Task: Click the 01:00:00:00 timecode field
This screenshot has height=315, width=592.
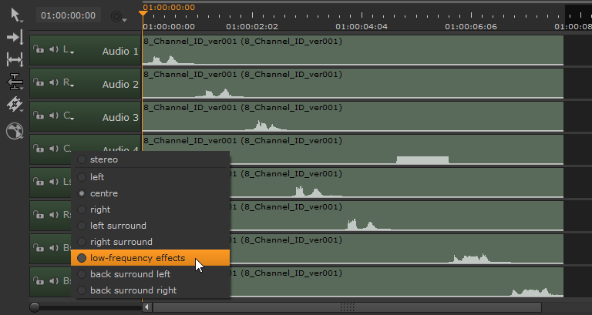Action: point(69,15)
